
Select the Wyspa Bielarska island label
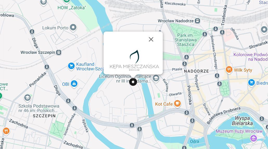(242, 121)
